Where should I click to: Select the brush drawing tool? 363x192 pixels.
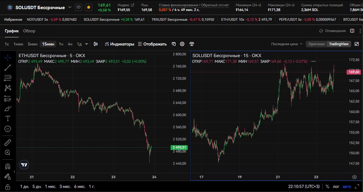[x=8, y=109]
